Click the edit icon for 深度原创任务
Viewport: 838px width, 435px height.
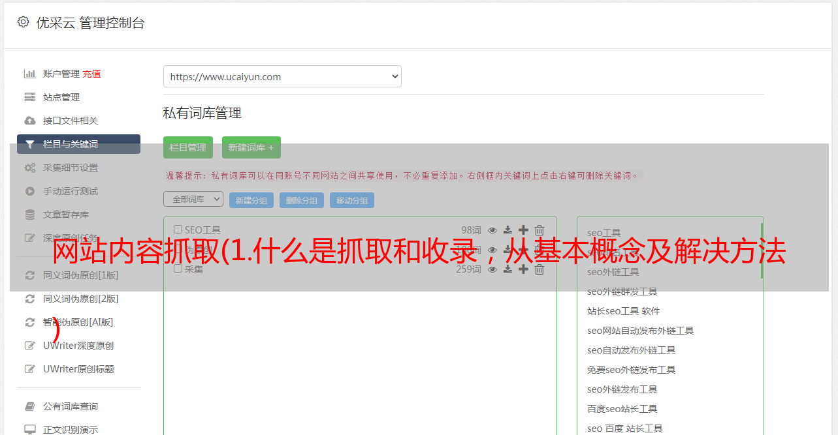[29, 238]
